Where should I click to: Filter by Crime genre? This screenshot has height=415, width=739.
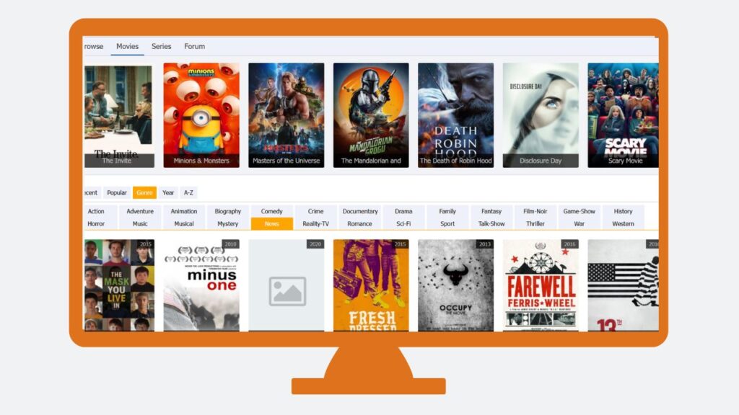tap(316, 211)
